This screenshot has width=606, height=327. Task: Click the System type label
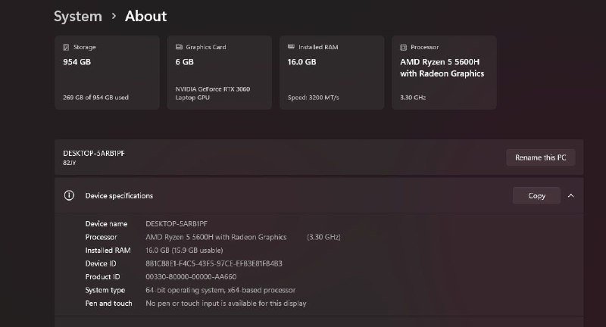click(x=105, y=291)
